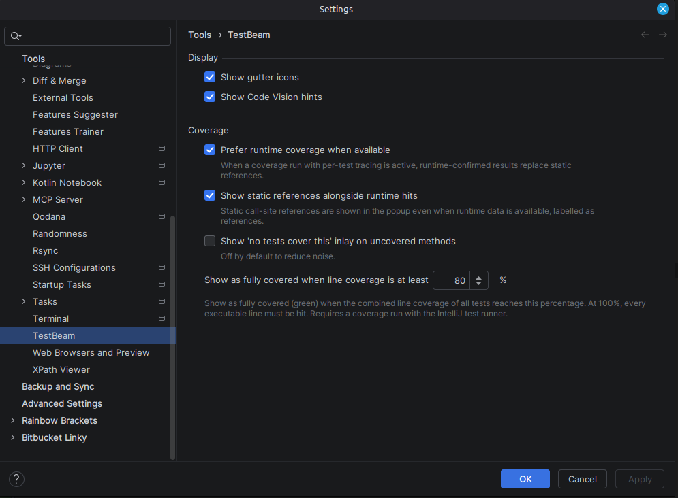Click project-level icon beside Qodana

[161, 216]
